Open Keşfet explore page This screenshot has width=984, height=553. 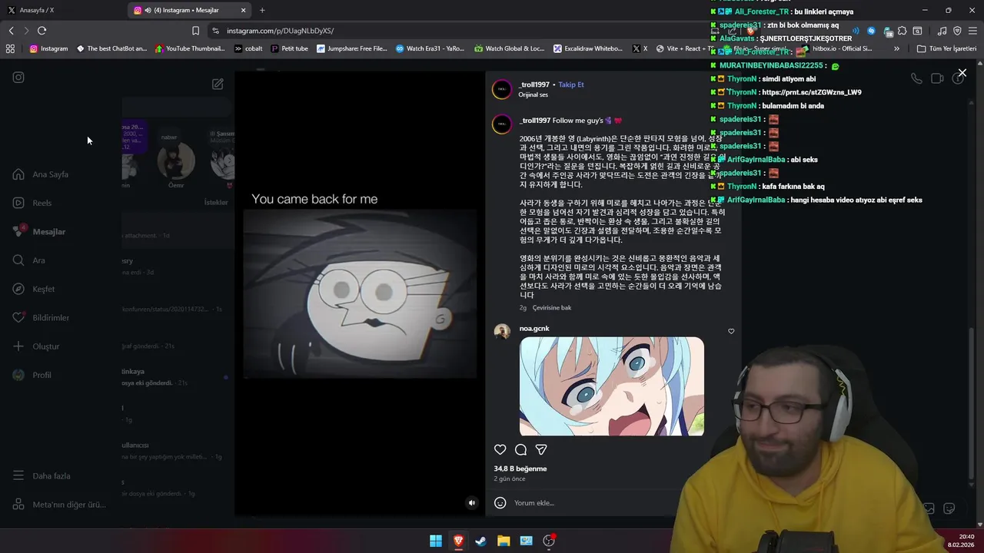click(34, 289)
